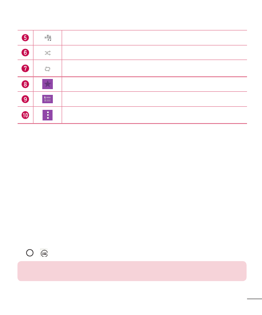Toggle the repeat loop icon
Screen dimensions: 262x315
(x=48, y=69)
